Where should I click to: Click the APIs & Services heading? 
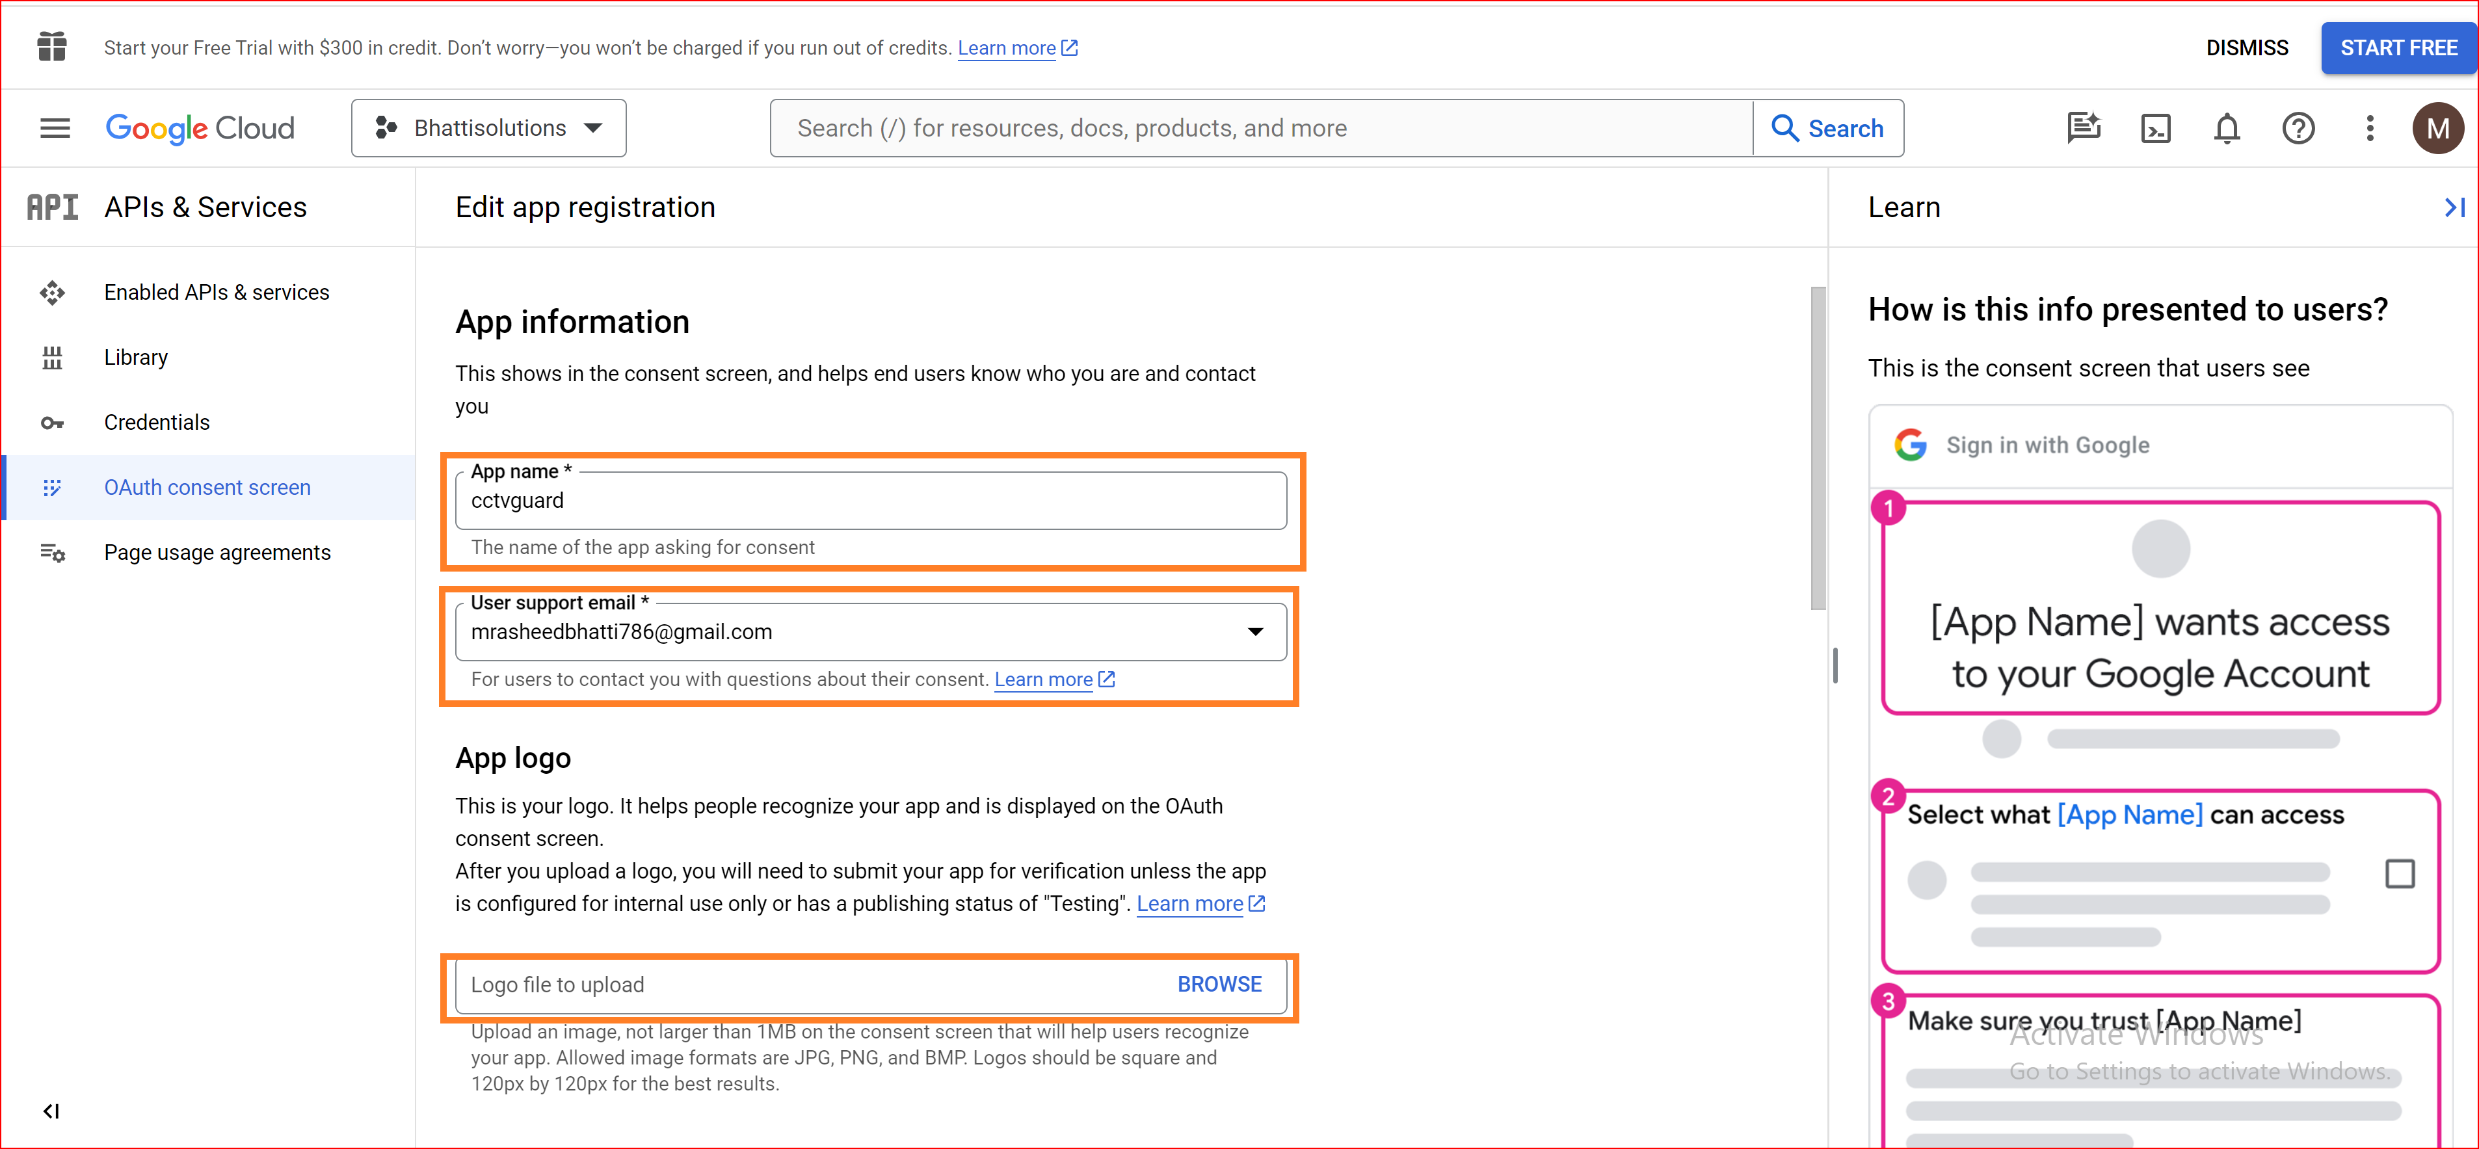coord(205,207)
